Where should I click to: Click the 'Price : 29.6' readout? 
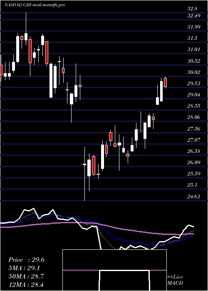(x=26, y=260)
